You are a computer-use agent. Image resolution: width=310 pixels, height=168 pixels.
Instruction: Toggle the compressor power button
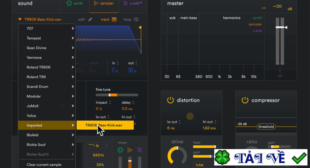click(245, 100)
